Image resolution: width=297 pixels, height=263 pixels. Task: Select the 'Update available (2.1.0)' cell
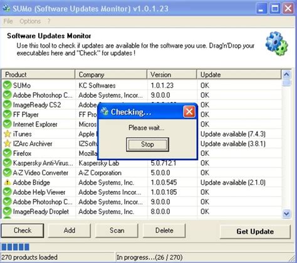(233, 182)
